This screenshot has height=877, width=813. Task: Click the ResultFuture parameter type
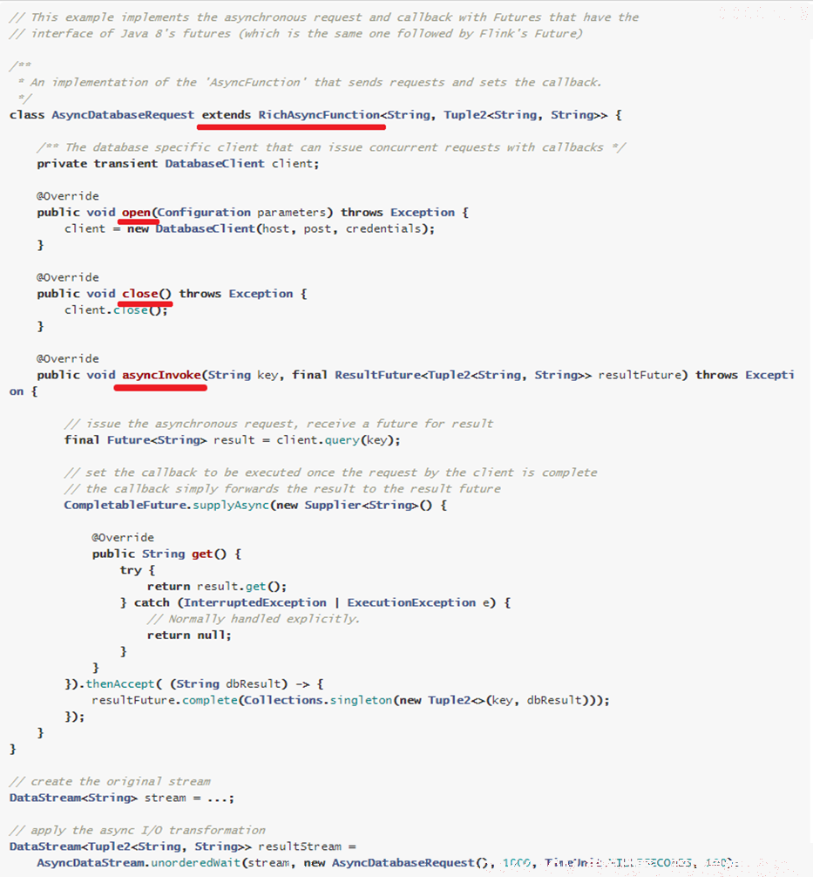377,376
